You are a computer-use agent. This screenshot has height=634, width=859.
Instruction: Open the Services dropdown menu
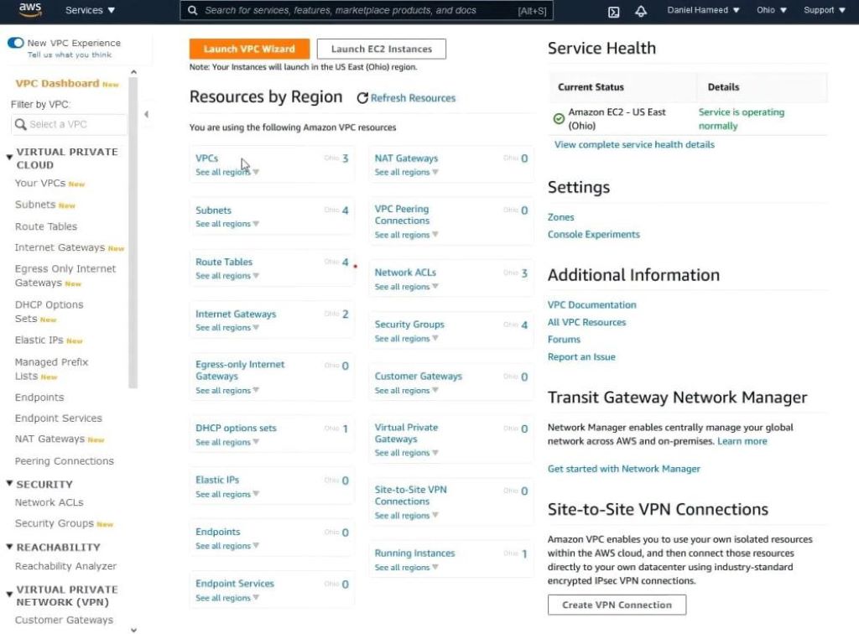pyautogui.click(x=90, y=10)
